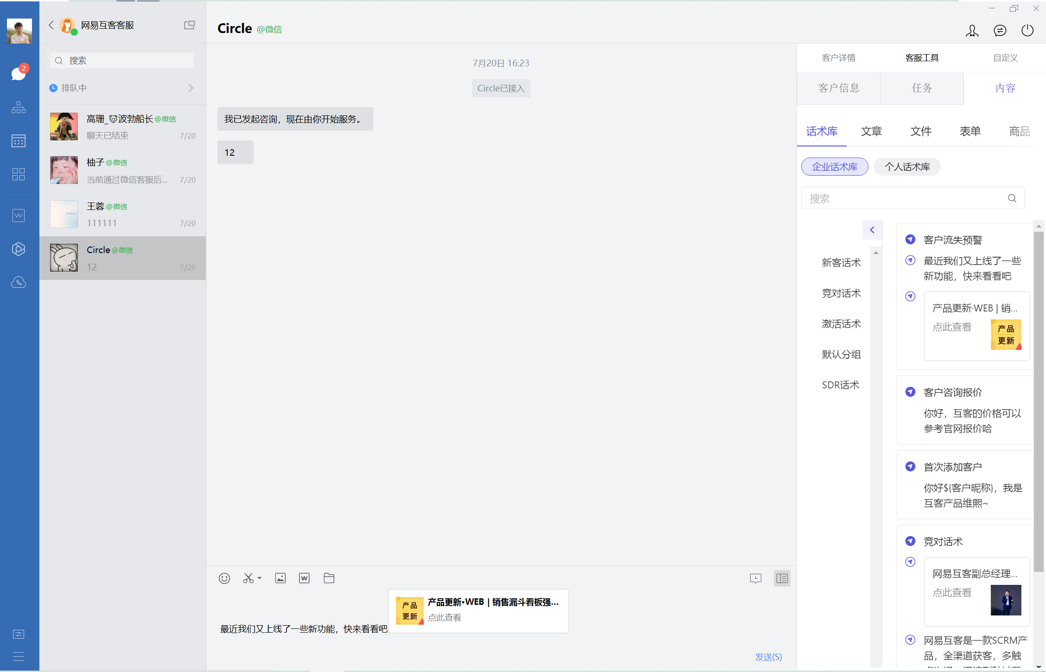Click the chat bubble icon in header
This screenshot has height=672, width=1046.
(x=1000, y=31)
